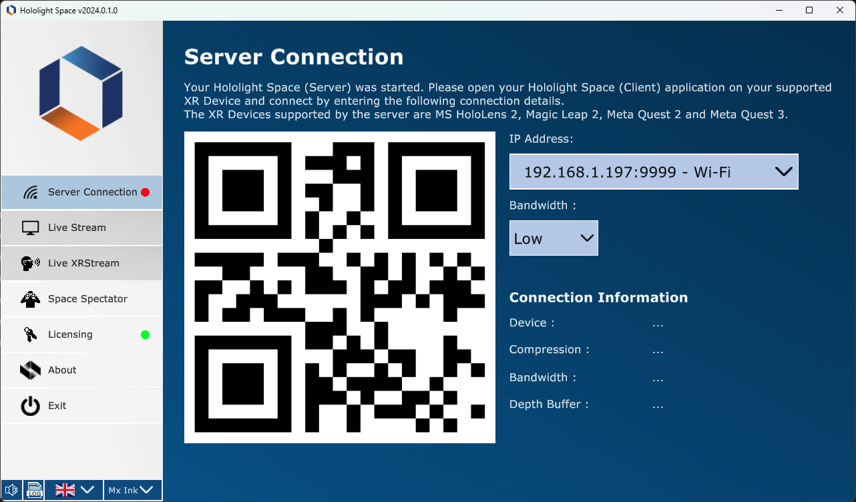The image size is (856, 502).
Task: Click the supported XR Devices description text
Action: click(486, 115)
